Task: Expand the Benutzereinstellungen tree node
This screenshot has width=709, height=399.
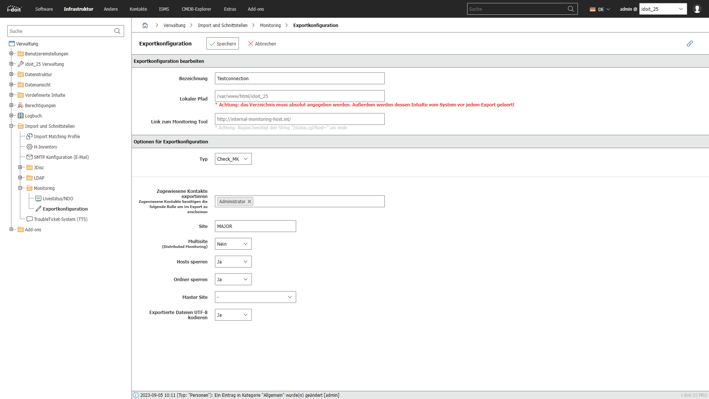Action: pos(11,54)
